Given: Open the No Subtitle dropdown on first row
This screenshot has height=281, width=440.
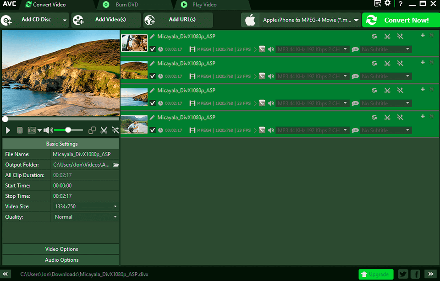Looking at the screenshot, I should click(386, 49).
